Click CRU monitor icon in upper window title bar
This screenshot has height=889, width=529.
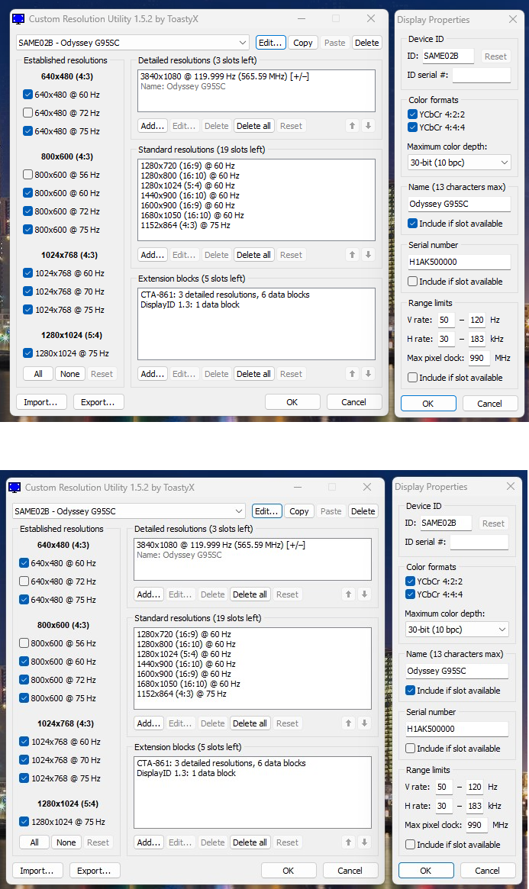(18, 19)
